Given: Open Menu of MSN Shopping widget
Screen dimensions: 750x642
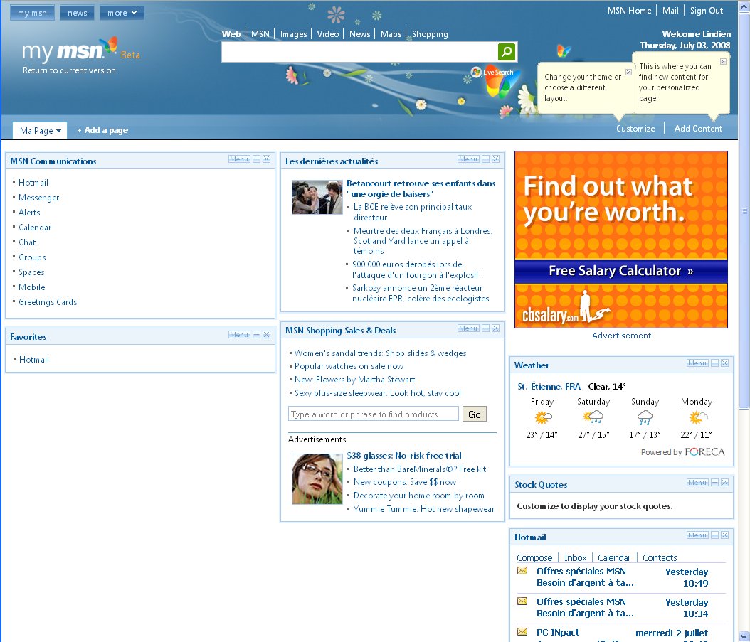Looking at the screenshot, I should point(468,328).
